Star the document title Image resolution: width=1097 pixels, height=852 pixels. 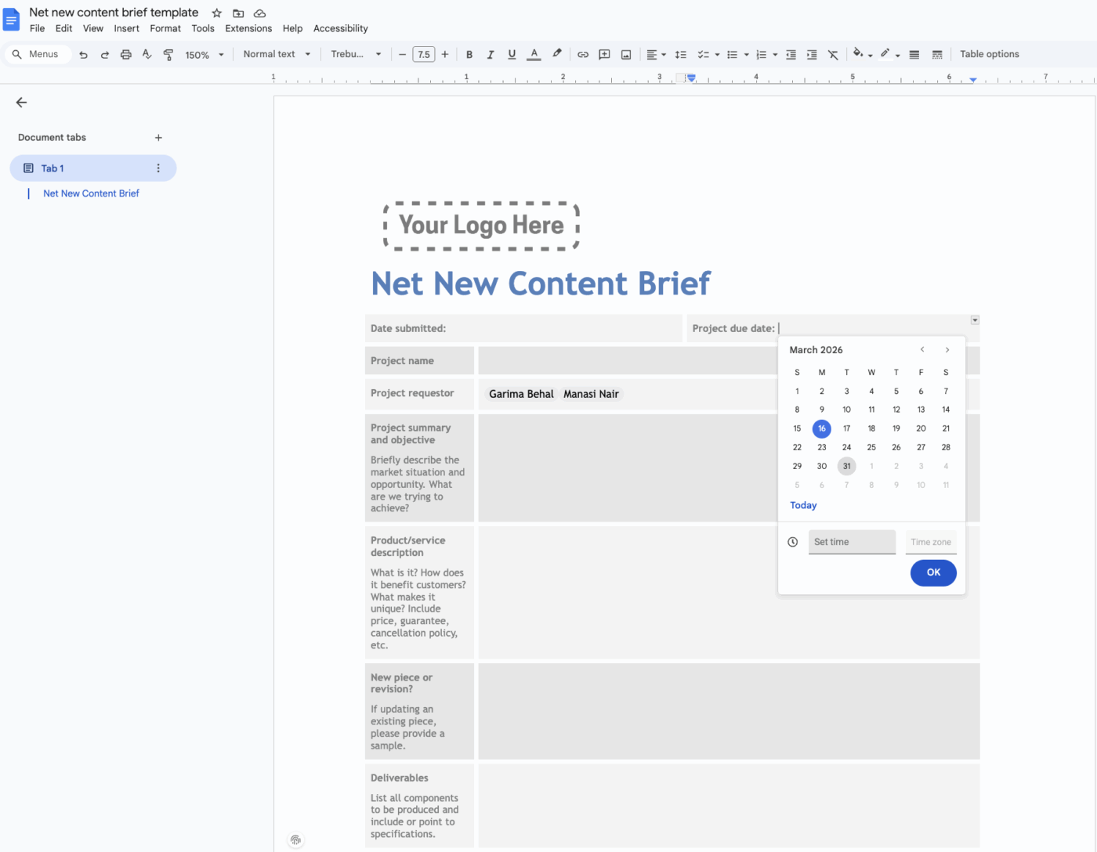217,13
